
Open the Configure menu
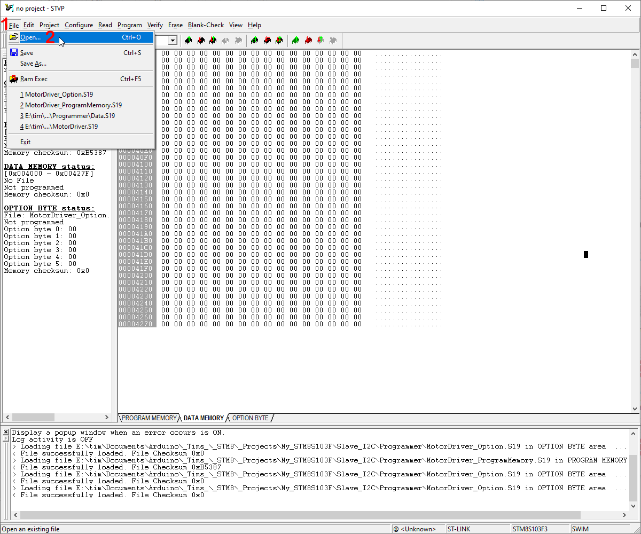pyautogui.click(x=79, y=25)
